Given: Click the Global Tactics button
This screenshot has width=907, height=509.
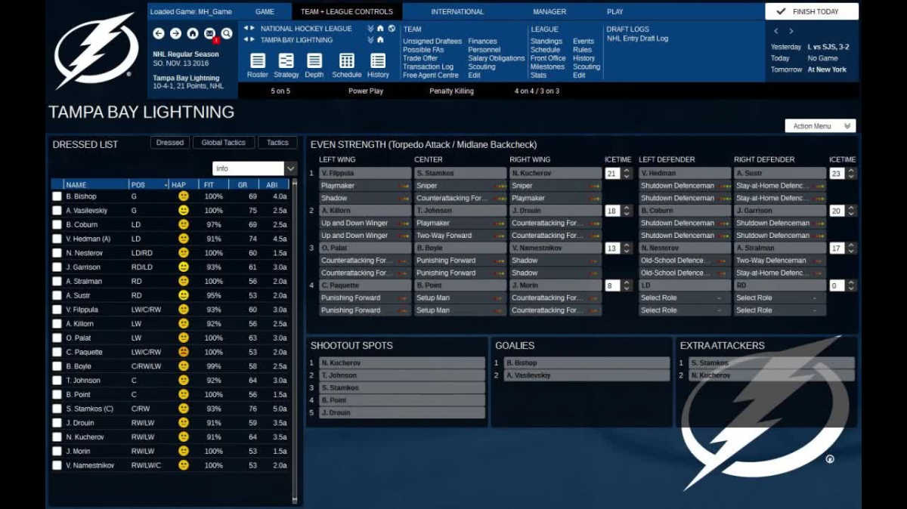Looking at the screenshot, I should click(223, 143).
